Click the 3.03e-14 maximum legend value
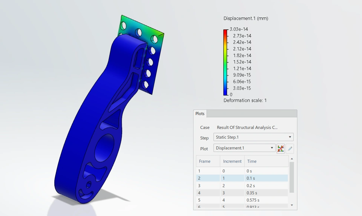The height and width of the screenshot is (216, 362). (239, 29)
